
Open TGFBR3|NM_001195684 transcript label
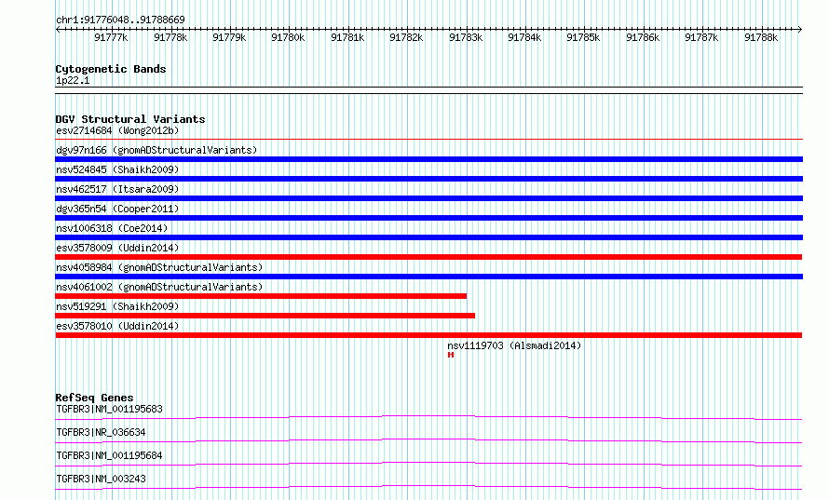click(x=109, y=455)
